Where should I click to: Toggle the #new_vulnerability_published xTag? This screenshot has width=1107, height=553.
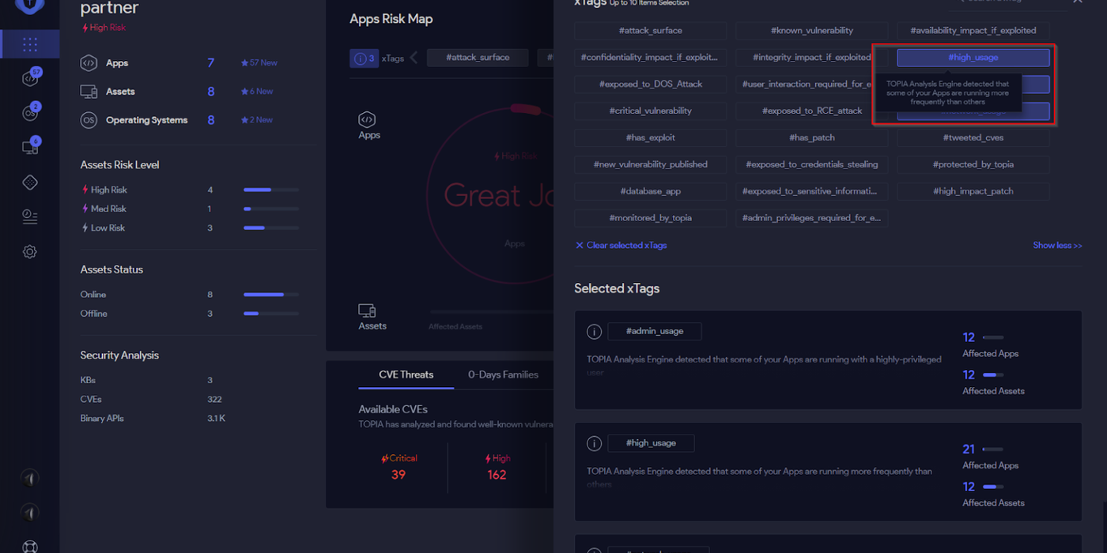(x=650, y=165)
